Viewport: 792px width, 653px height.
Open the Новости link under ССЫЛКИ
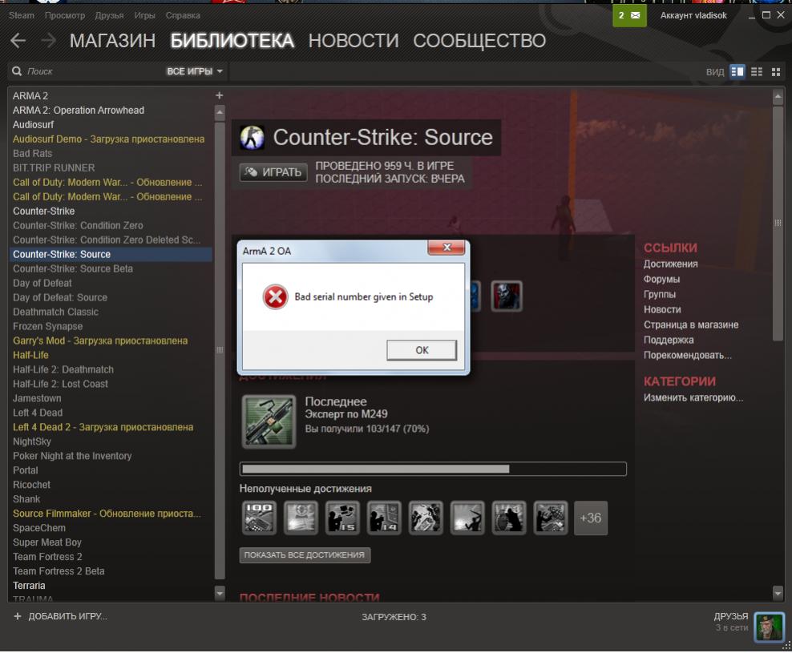point(662,309)
